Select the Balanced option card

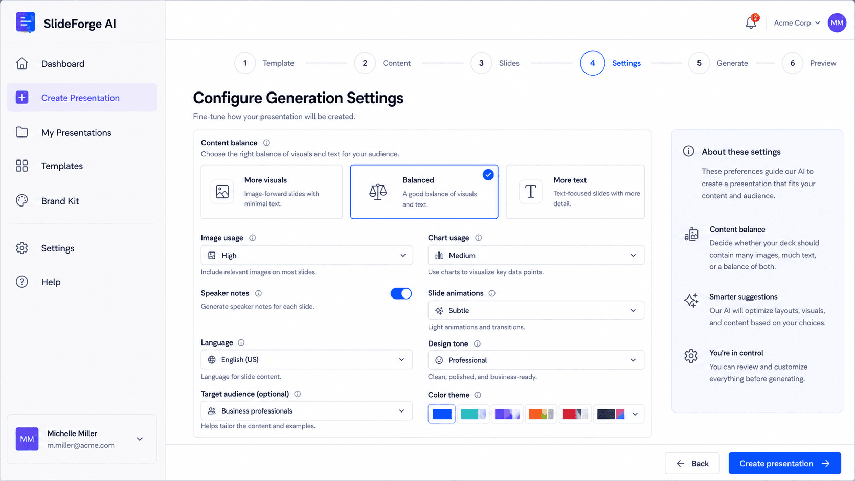pos(424,192)
